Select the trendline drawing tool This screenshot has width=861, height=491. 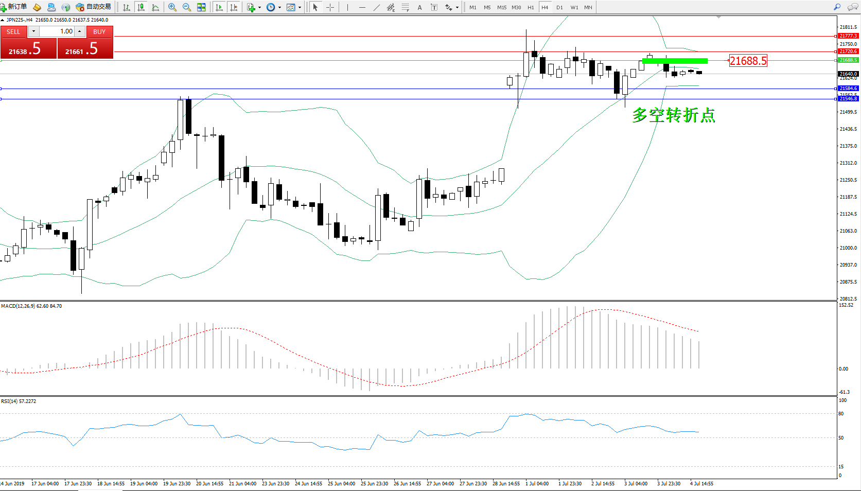click(x=377, y=7)
